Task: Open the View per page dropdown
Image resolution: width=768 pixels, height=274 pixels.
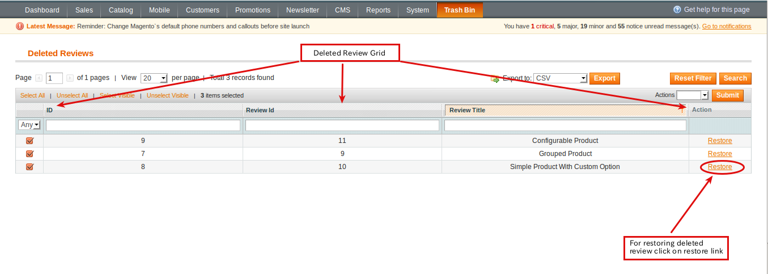Action: pyautogui.click(x=154, y=78)
